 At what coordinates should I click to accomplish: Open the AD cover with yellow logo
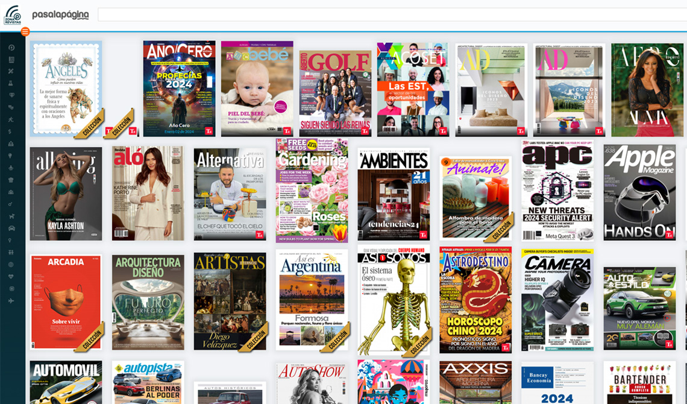491,90
